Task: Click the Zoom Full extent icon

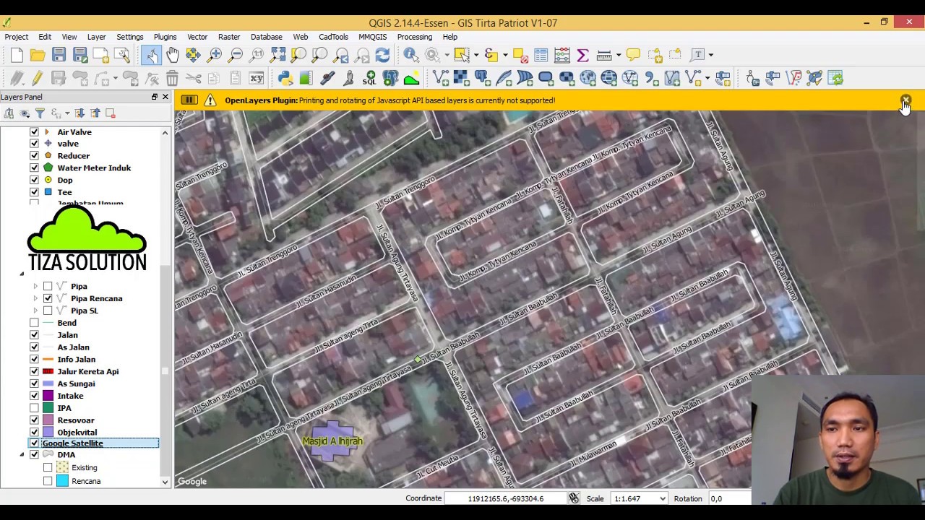Action: [277, 55]
